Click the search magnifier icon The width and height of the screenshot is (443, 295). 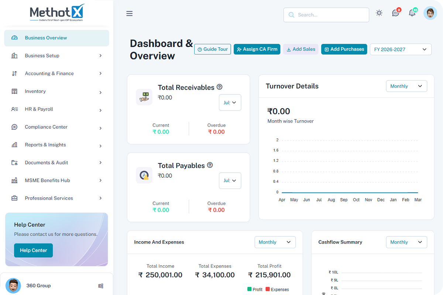pos(291,15)
